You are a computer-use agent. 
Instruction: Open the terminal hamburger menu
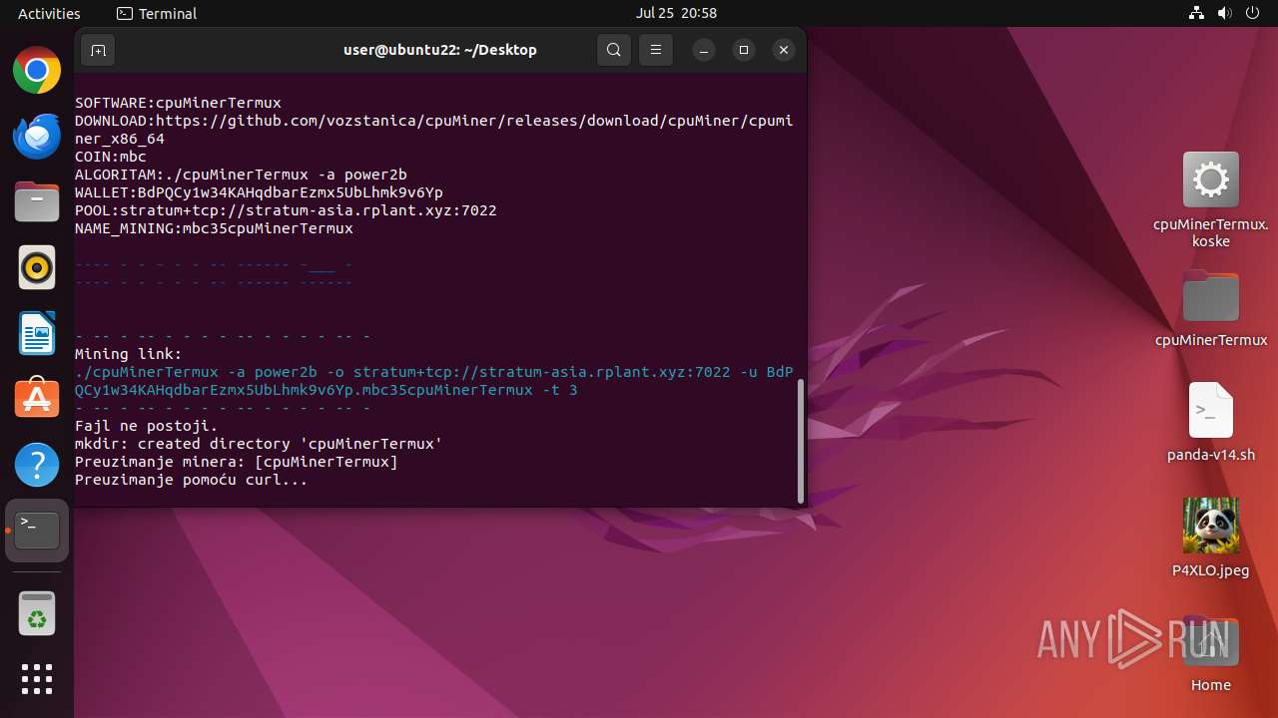pos(655,50)
